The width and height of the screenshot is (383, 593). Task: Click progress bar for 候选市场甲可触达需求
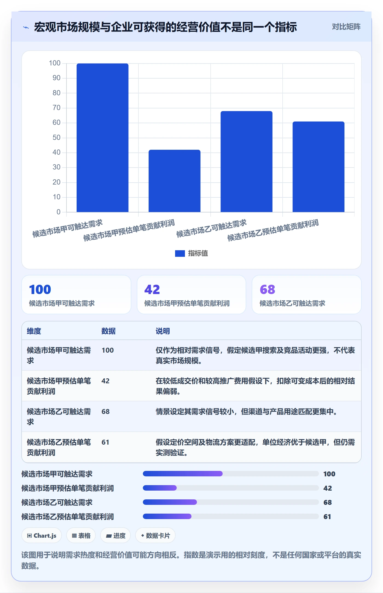231,474
